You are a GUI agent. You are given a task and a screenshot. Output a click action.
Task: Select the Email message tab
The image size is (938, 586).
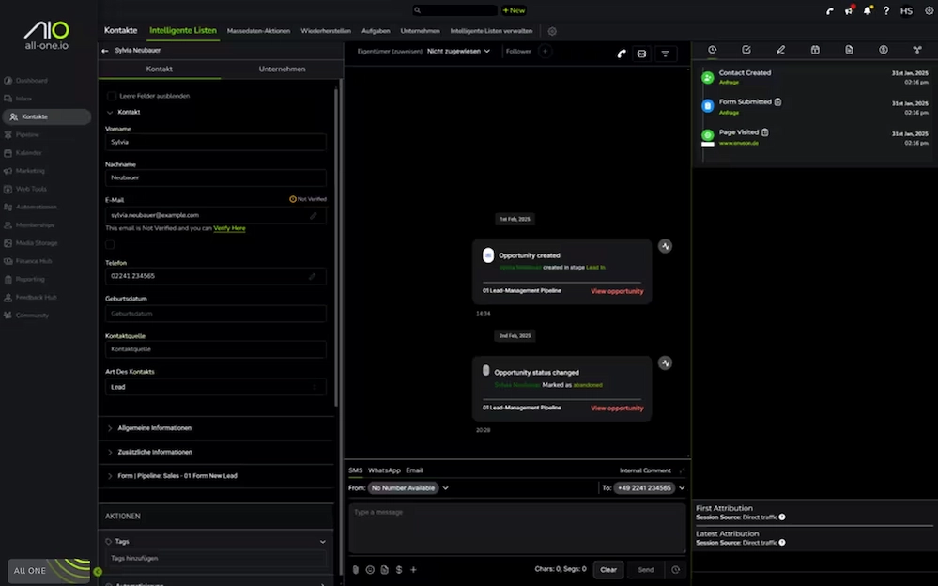click(x=414, y=470)
